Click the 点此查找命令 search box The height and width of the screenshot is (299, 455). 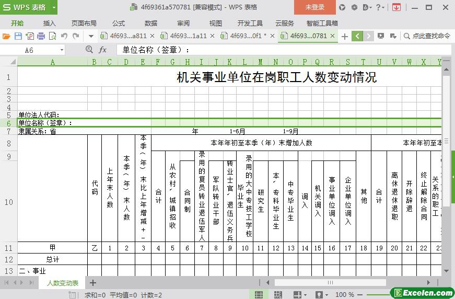[427, 36]
